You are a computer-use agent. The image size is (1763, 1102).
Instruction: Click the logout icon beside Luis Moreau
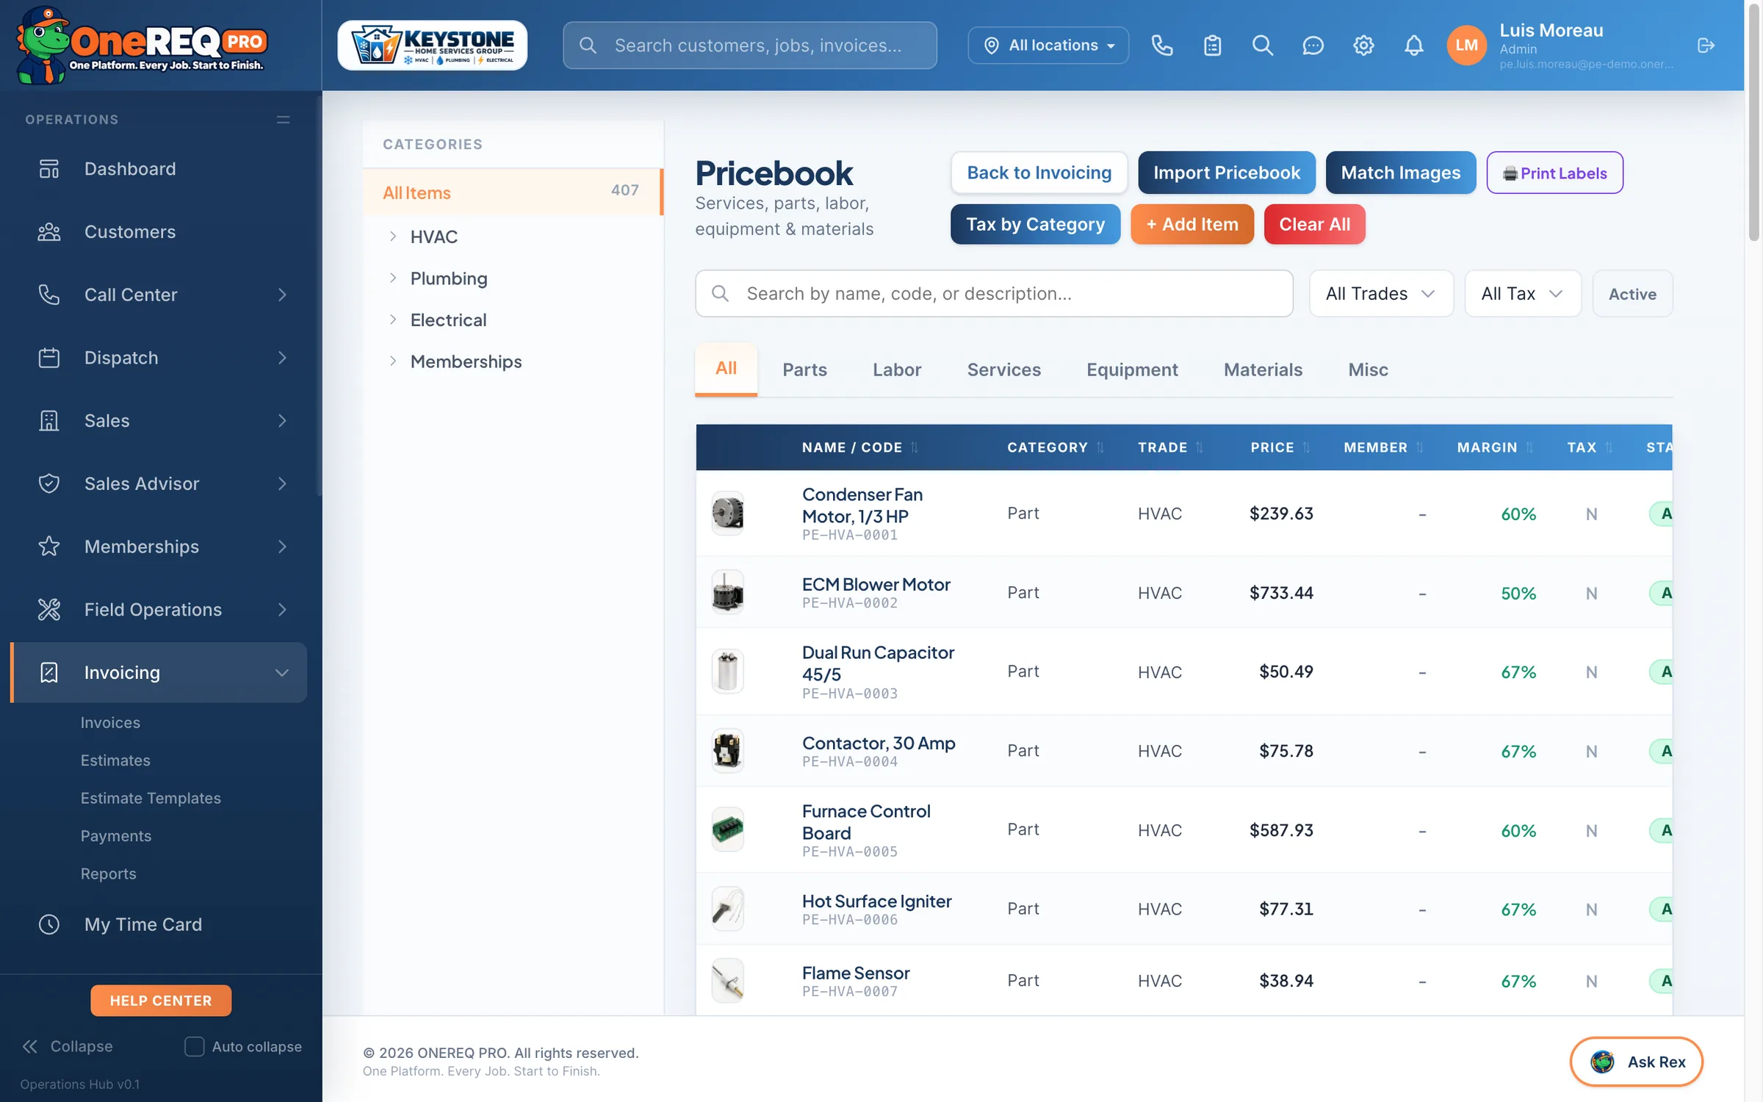coord(1706,46)
